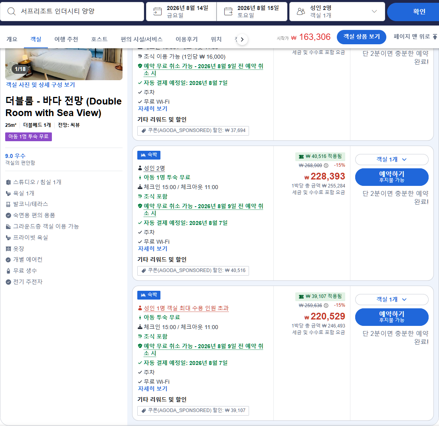The image size is (439, 426).
Task: Click free cancellation shield in ₩228,393 offer
Action: pos(140,206)
